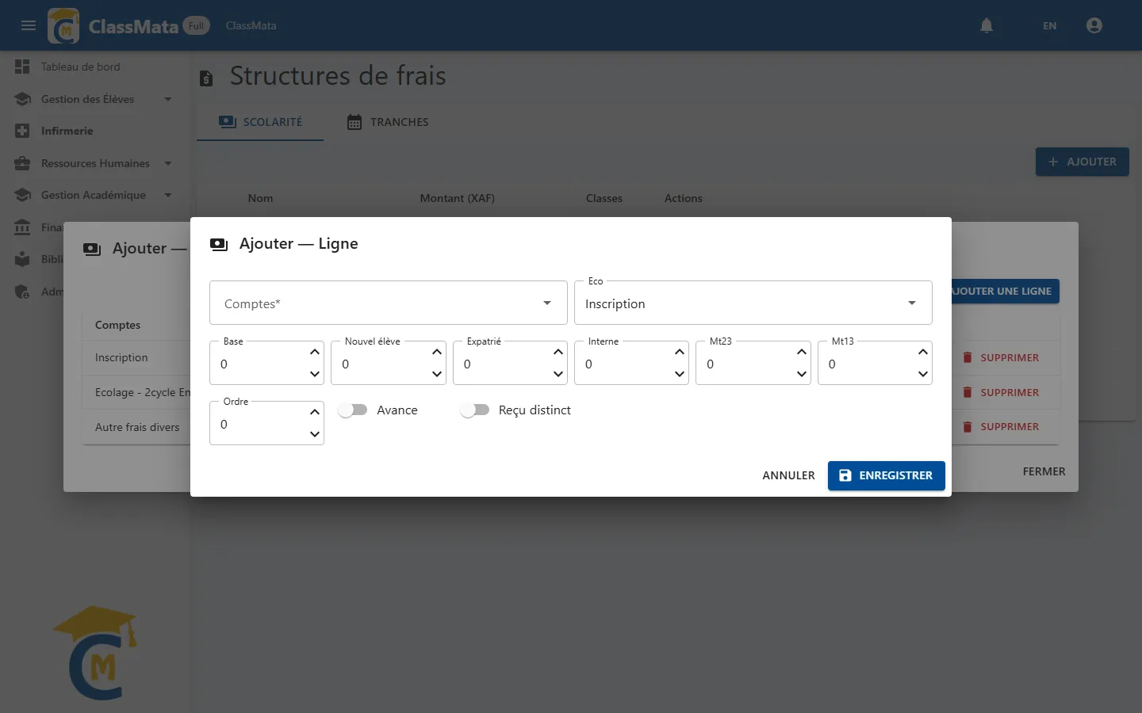Open the Comptes dropdown
Screen dimensions: 1142x713
click(389, 303)
